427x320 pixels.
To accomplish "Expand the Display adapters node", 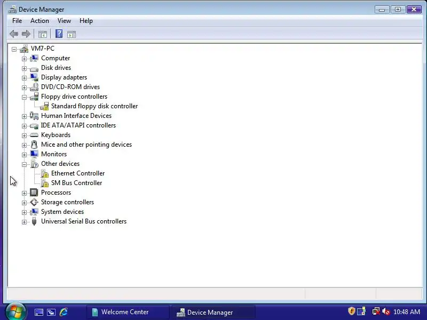I will point(24,78).
